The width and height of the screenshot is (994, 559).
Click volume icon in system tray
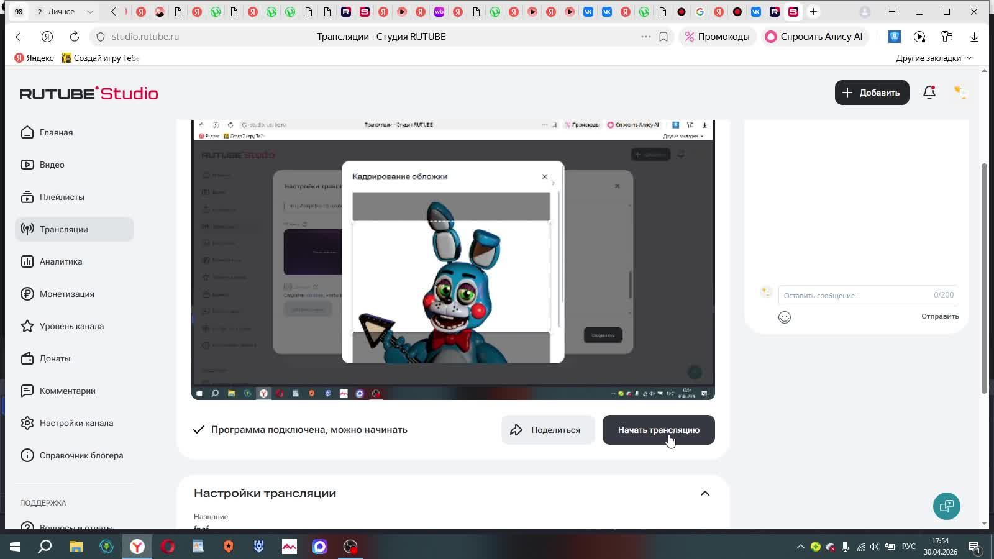(x=875, y=547)
